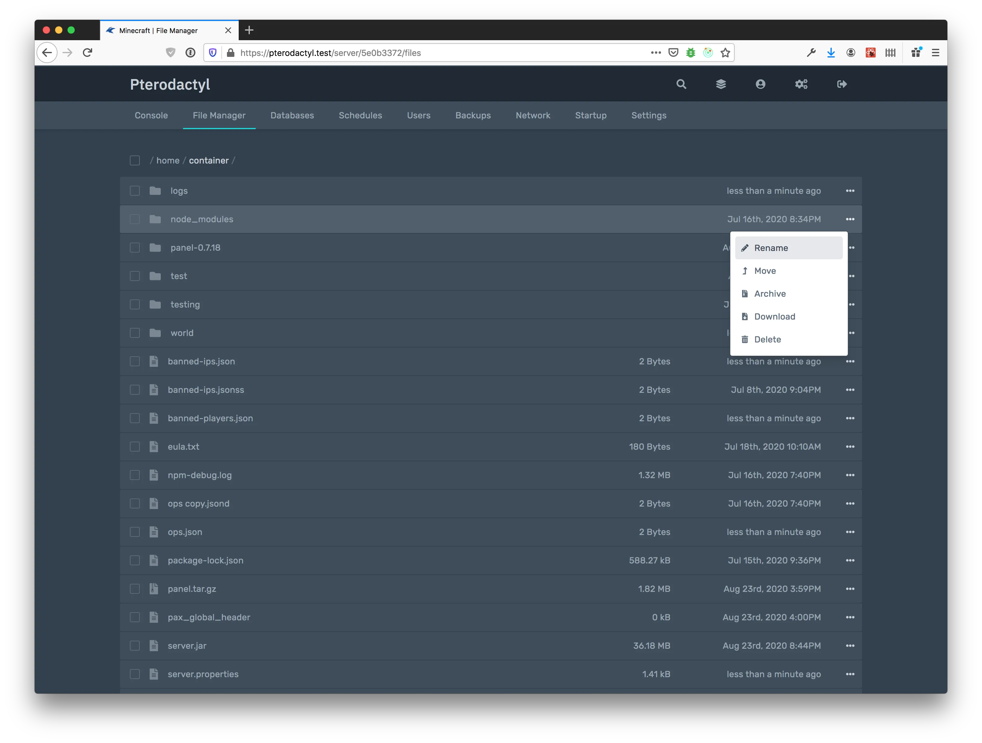Click the folder icon beside logs
This screenshot has width=982, height=743.
[155, 190]
